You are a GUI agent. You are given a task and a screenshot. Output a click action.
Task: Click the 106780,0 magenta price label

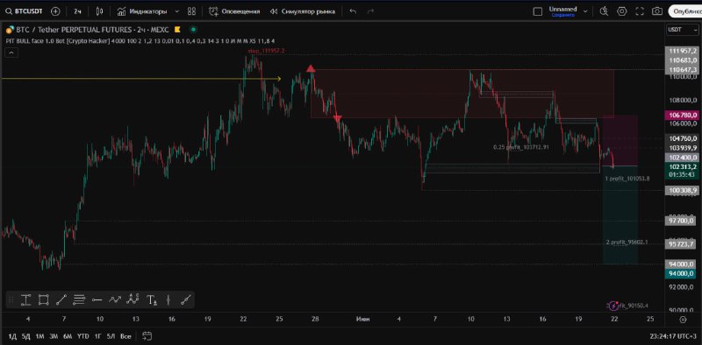pyautogui.click(x=683, y=116)
